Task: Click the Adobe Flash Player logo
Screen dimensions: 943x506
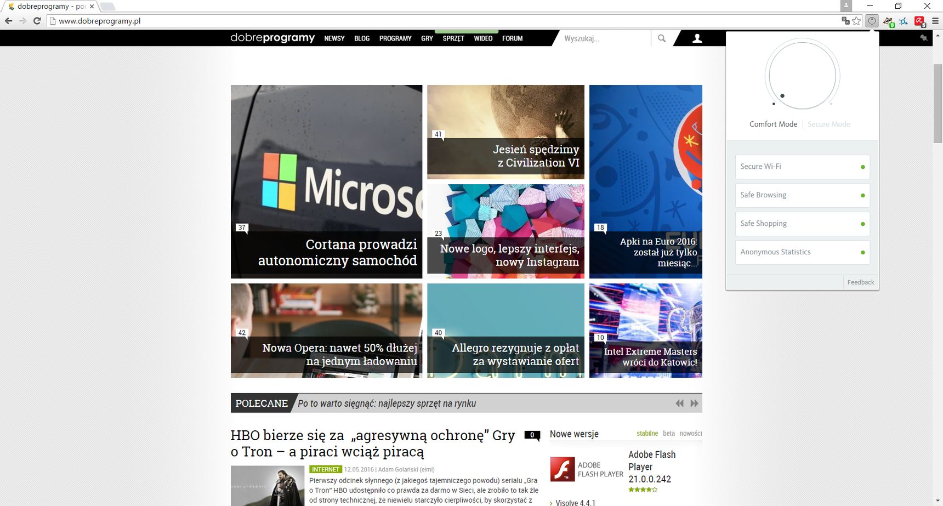Action: click(x=563, y=469)
